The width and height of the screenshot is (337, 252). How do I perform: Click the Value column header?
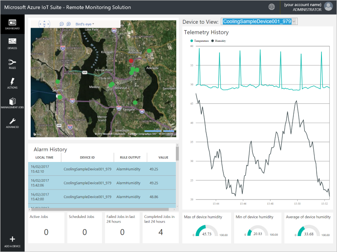pos(163,158)
